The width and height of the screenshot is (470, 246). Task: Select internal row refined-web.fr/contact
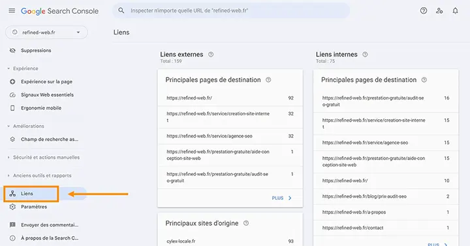(386, 228)
